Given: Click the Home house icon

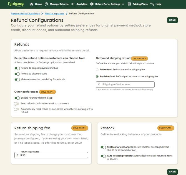Looking at the screenshot, I should pos(31,4).
